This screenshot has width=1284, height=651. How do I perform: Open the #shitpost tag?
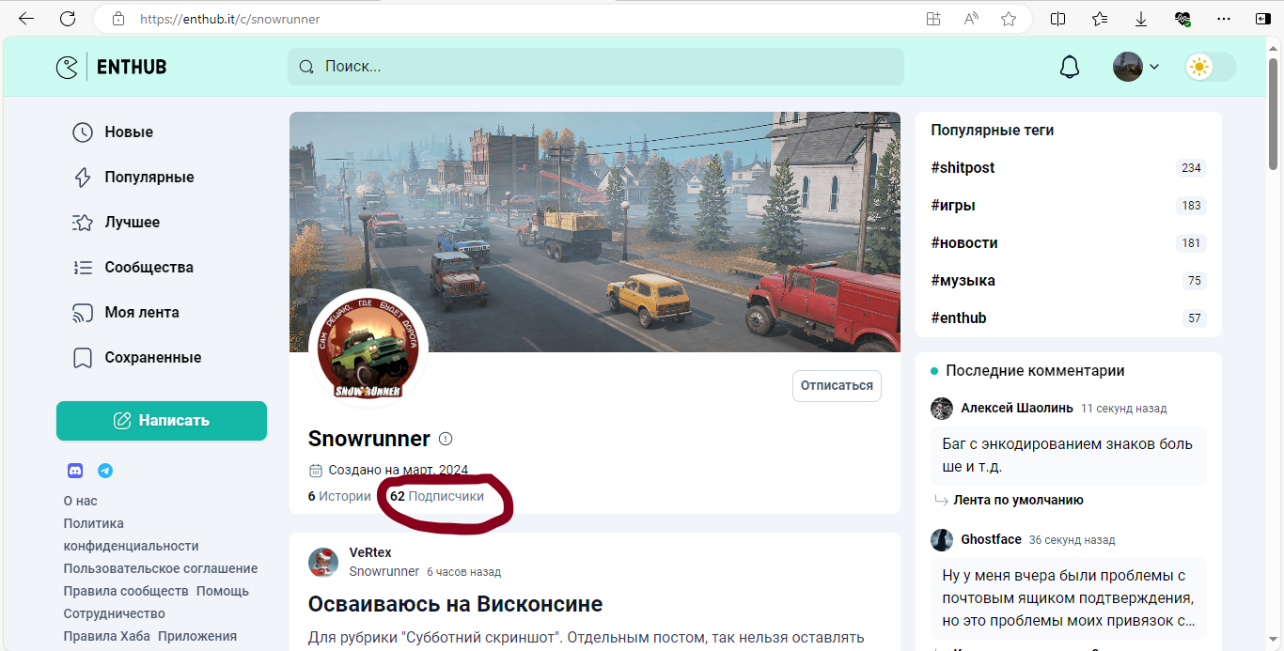[963, 168]
